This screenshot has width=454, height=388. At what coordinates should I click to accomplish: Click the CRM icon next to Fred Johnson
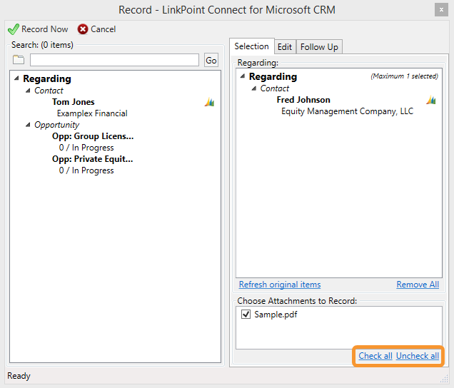431,100
